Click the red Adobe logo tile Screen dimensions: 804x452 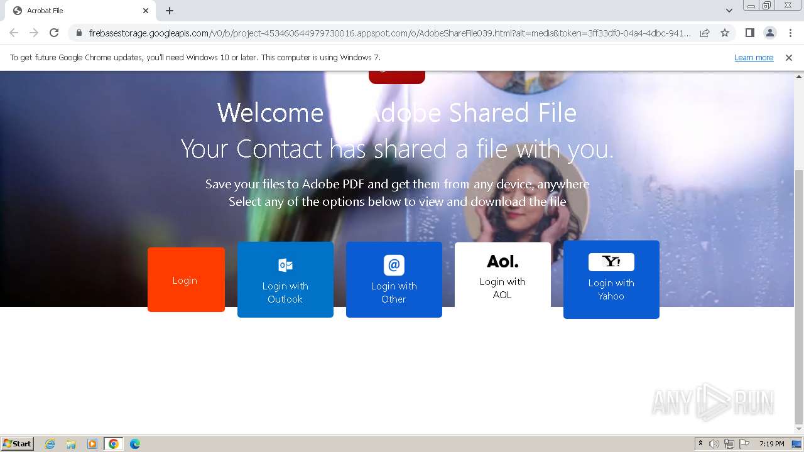[397, 77]
